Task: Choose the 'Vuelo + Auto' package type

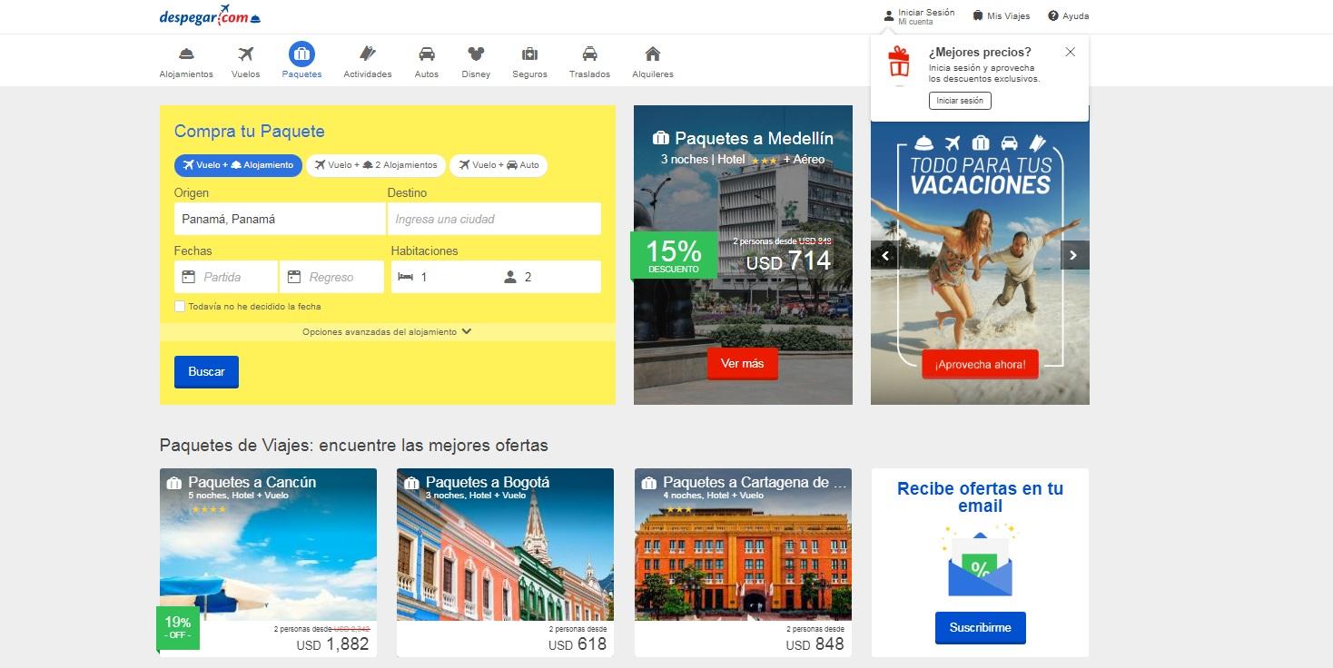Action: (498, 165)
